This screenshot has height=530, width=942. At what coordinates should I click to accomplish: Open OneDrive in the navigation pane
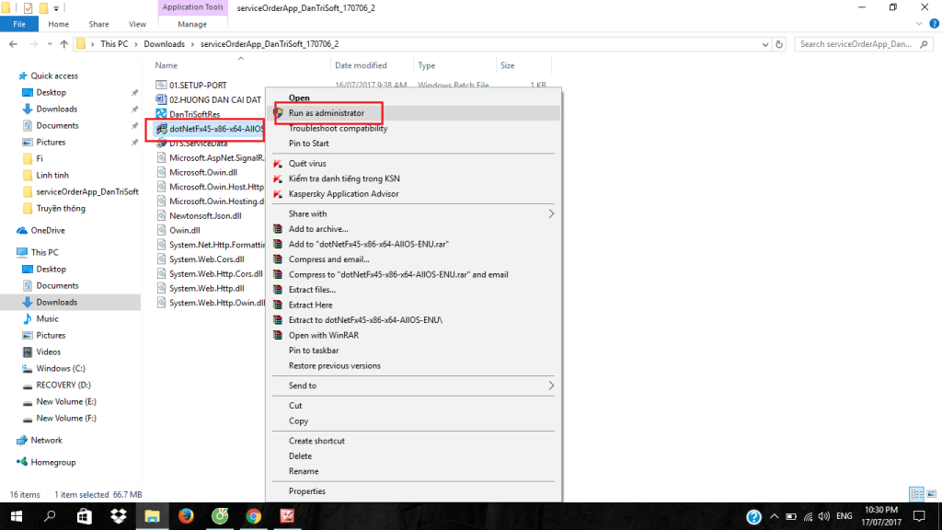48,231
